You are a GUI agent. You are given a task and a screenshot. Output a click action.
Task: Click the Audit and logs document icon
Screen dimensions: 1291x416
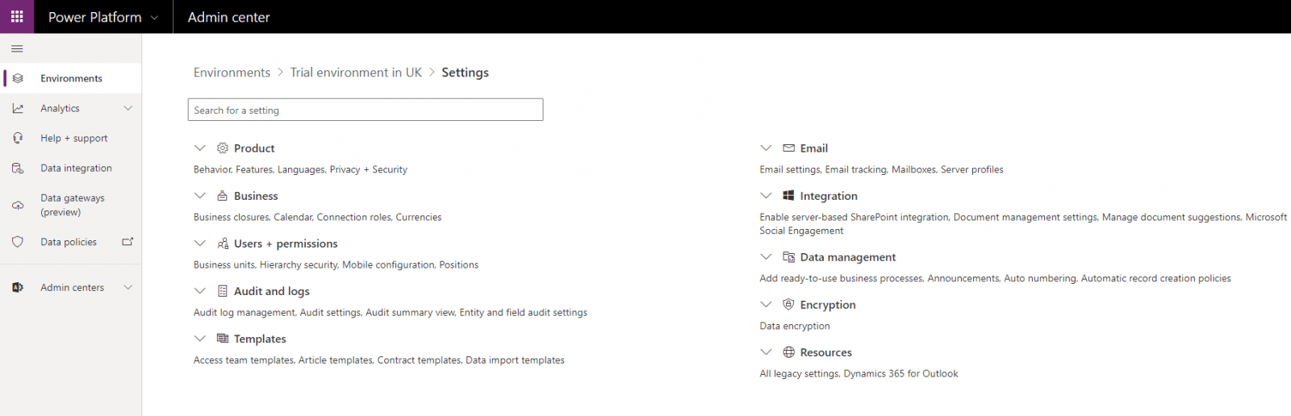pyautogui.click(x=223, y=290)
